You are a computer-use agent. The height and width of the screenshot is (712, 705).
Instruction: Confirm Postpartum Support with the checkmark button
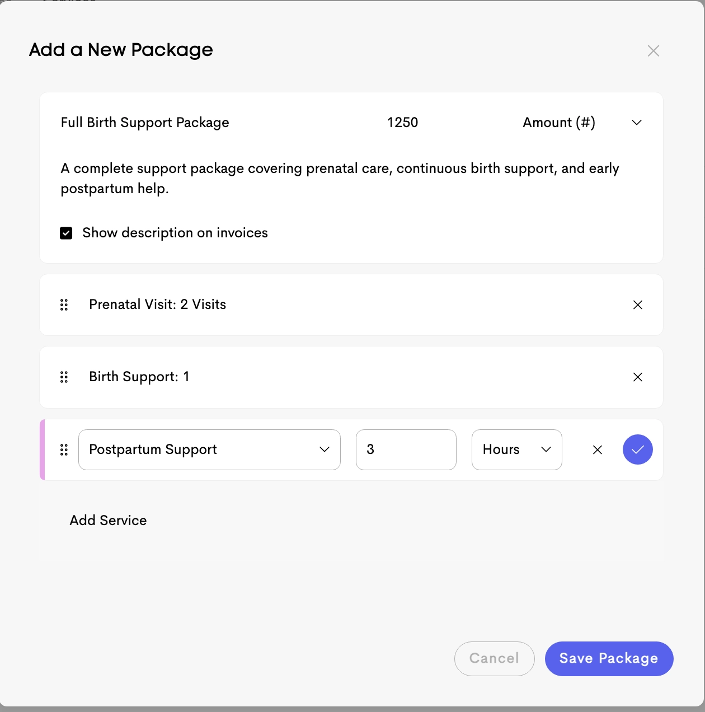pyautogui.click(x=637, y=449)
